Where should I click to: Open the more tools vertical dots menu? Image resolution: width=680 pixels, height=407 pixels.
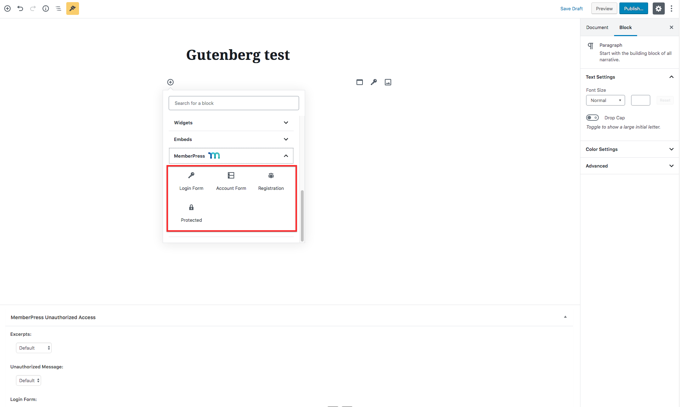(x=671, y=9)
